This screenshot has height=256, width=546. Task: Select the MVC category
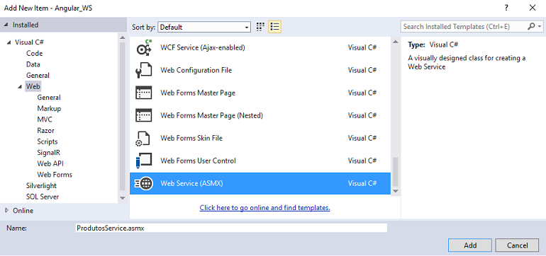point(45,120)
